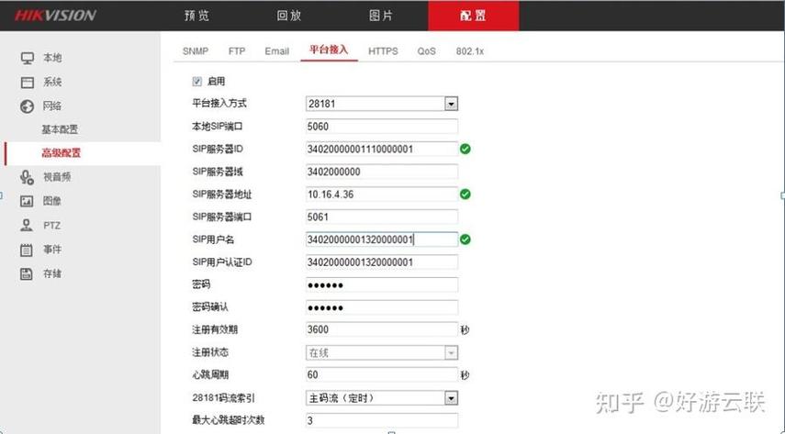Click the 事件 calendar icon
This screenshot has width=785, height=434.
[x=27, y=250]
